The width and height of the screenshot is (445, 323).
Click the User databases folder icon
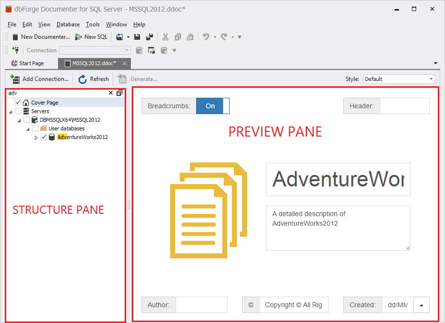point(43,128)
